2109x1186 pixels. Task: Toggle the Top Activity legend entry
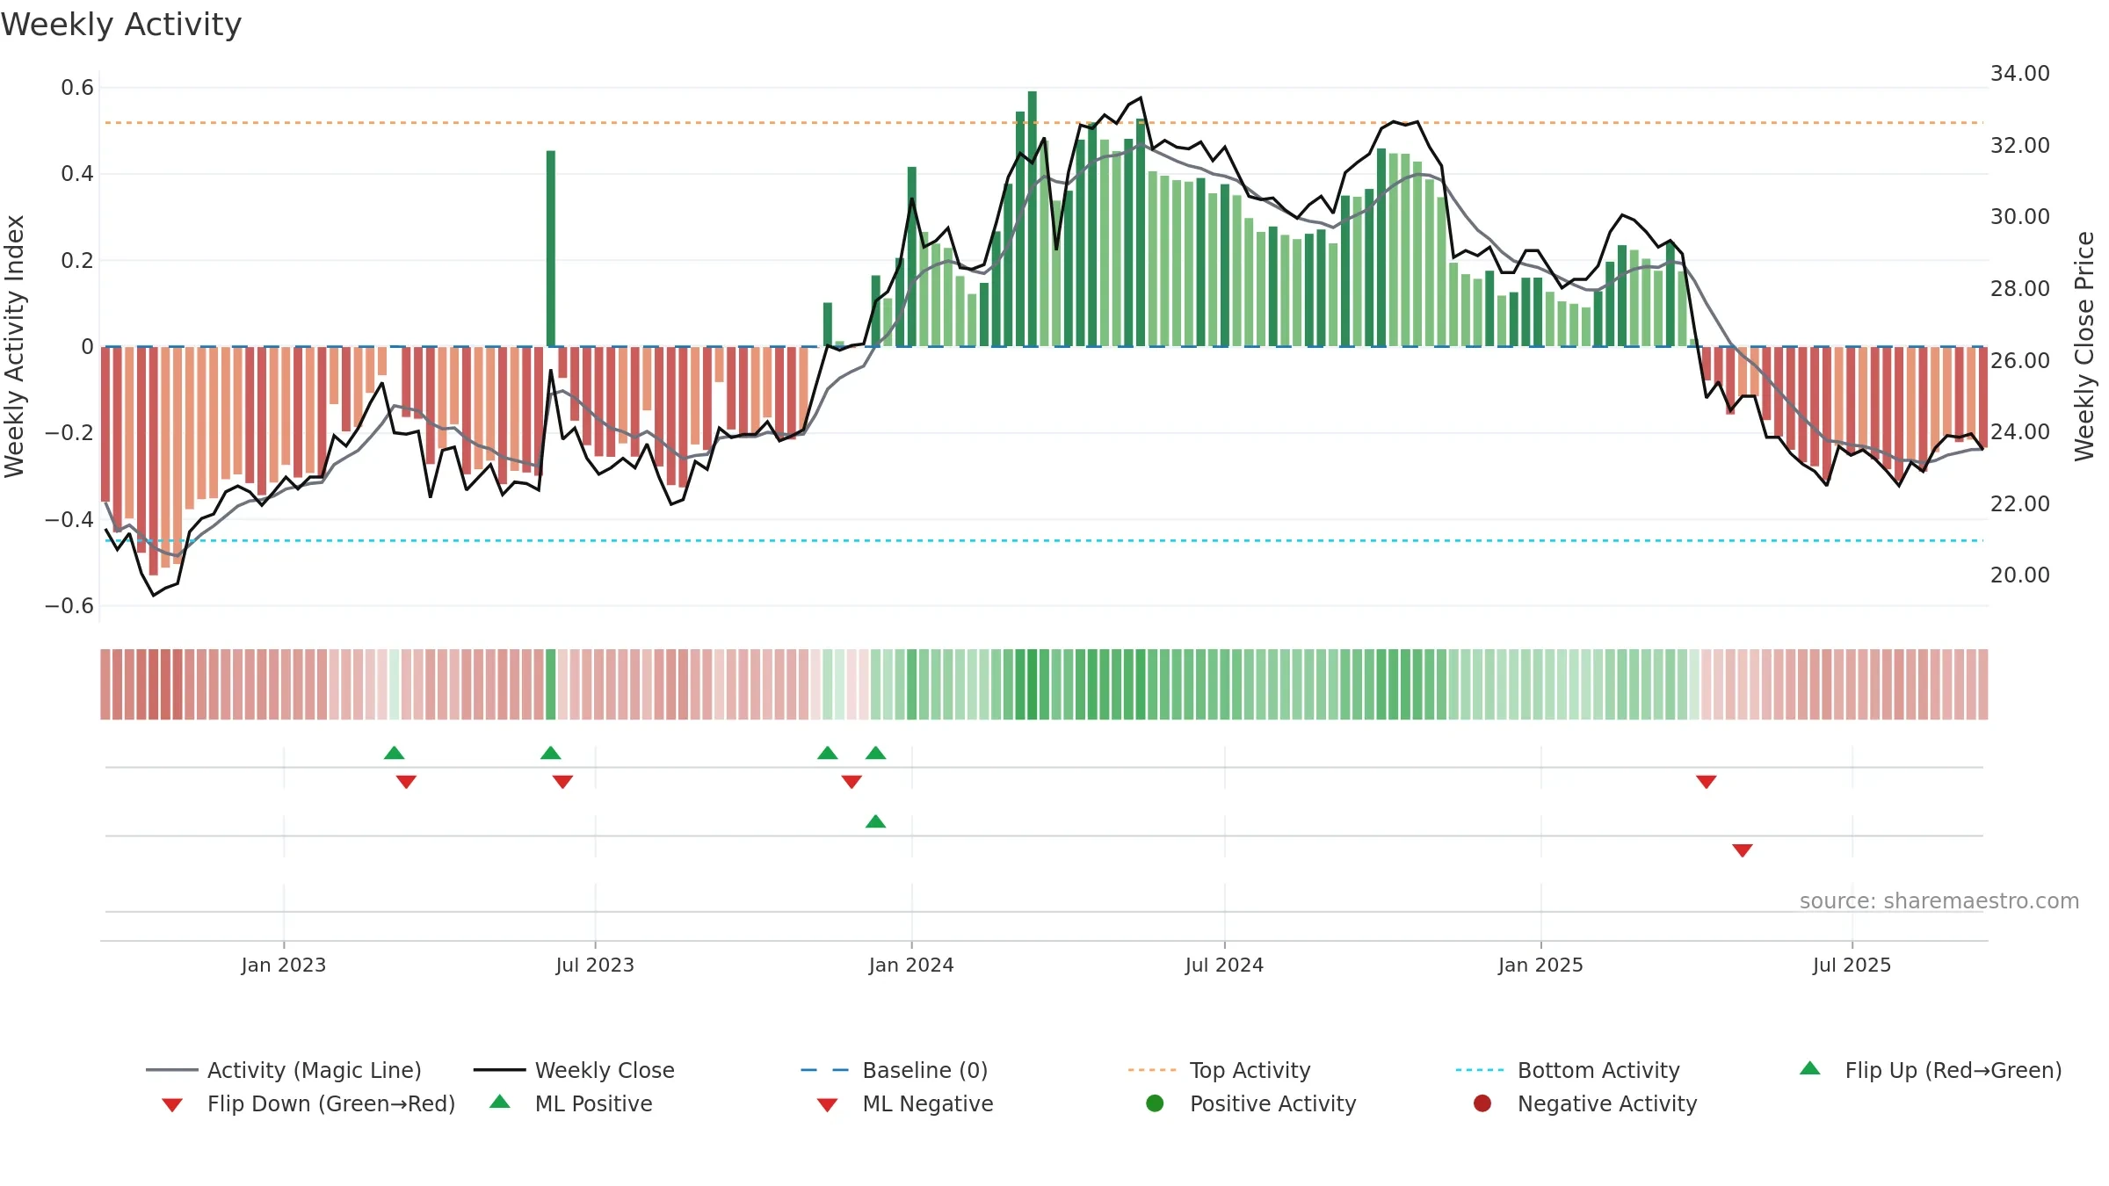[1219, 1070]
